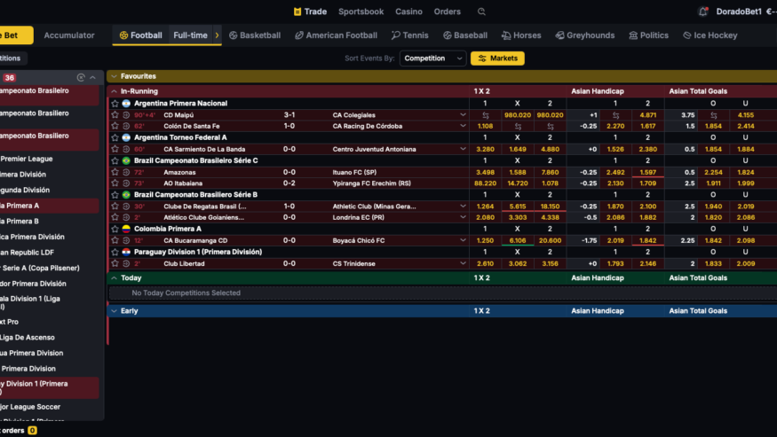Open the Casino menu item
This screenshot has height=437, width=777.
pos(408,12)
